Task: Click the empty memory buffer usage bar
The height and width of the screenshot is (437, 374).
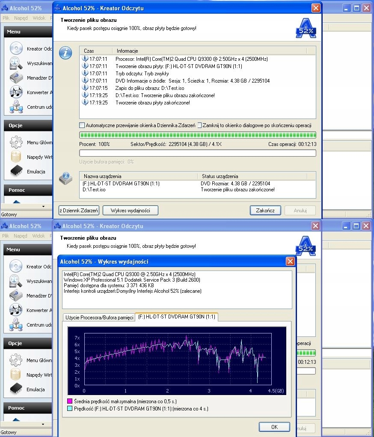Action: (x=198, y=153)
